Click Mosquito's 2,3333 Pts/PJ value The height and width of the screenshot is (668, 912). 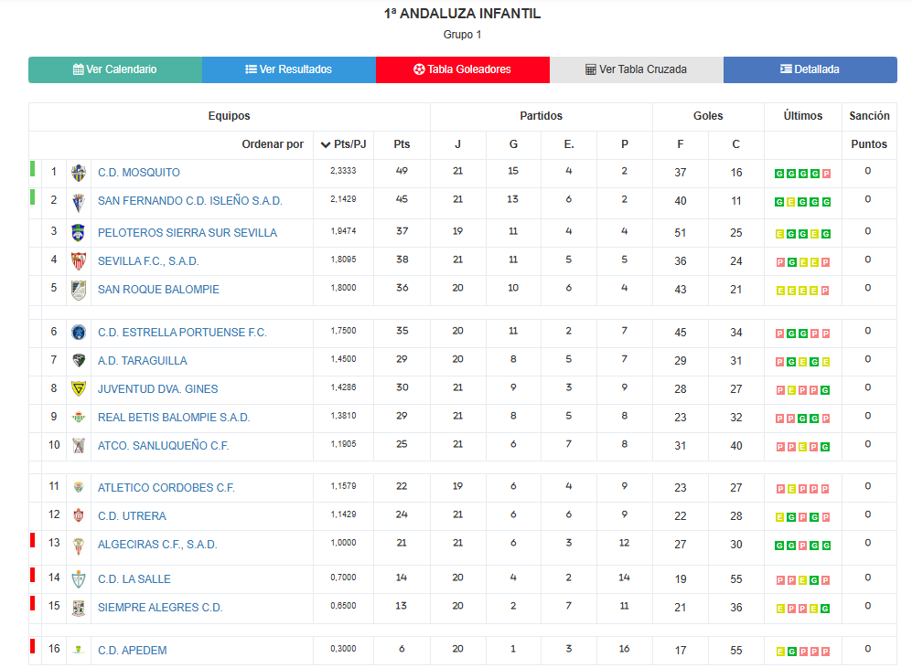(343, 171)
